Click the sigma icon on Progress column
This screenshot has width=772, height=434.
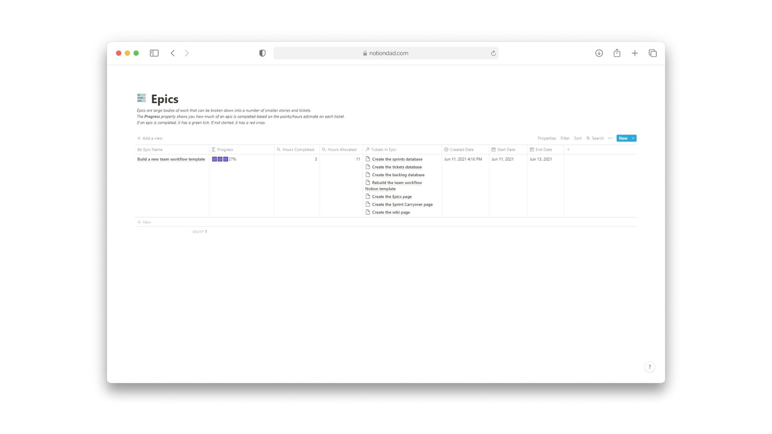coord(213,149)
